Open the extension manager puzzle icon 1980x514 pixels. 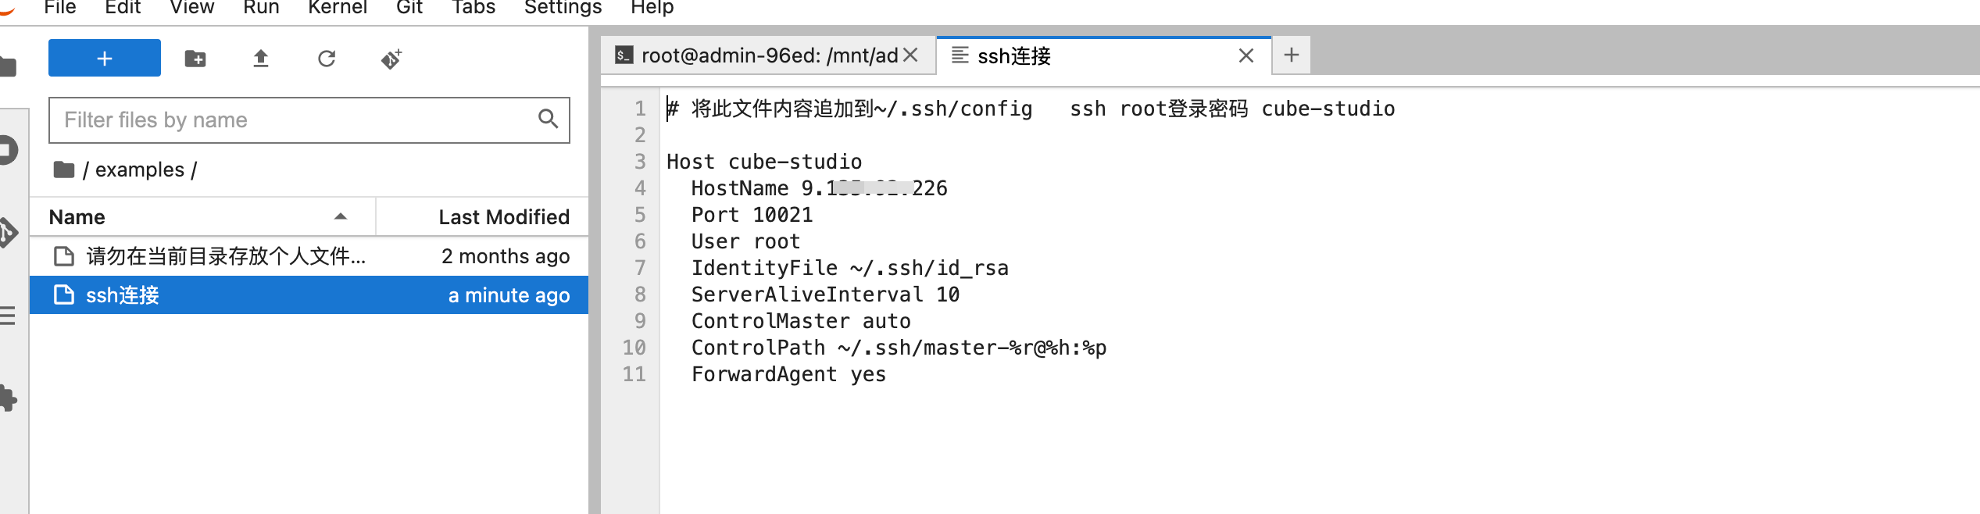[x=8, y=398]
